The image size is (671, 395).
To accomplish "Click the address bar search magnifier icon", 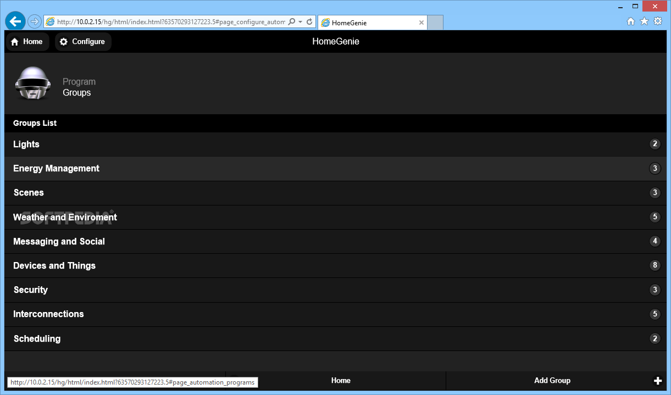I will [x=292, y=22].
